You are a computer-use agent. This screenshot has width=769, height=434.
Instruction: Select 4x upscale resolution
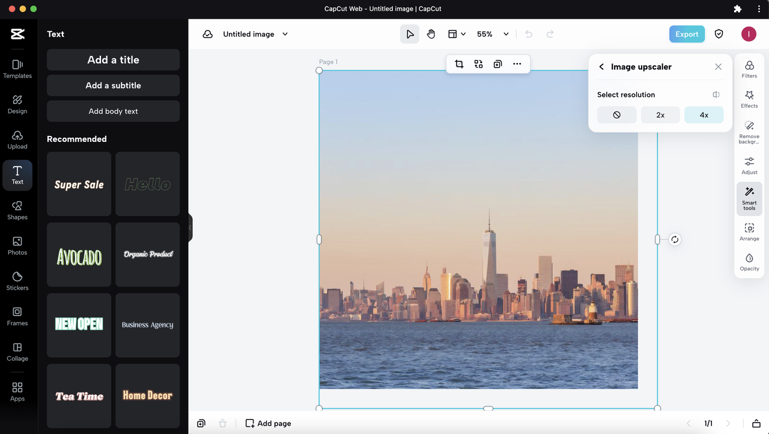[x=704, y=115]
